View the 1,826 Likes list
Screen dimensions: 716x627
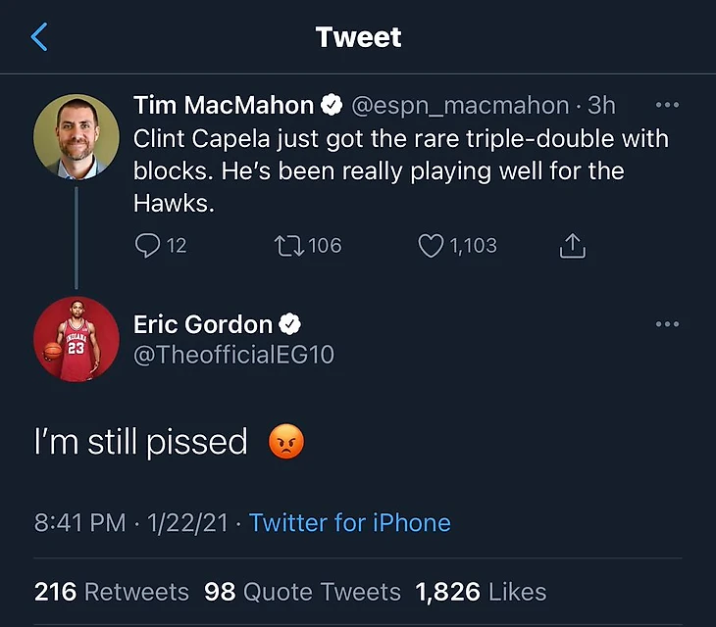pos(481,592)
